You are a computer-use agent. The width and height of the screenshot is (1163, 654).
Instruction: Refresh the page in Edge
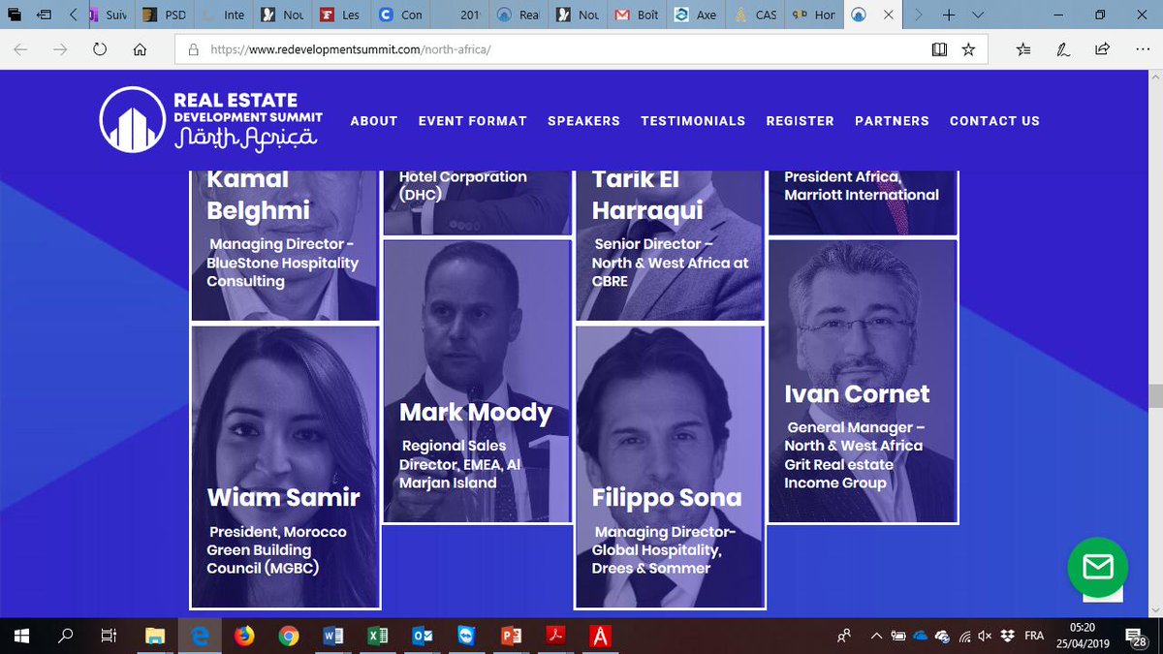99,49
